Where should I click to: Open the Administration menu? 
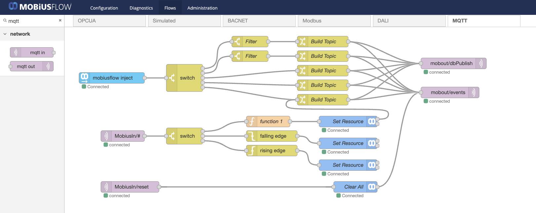point(202,8)
